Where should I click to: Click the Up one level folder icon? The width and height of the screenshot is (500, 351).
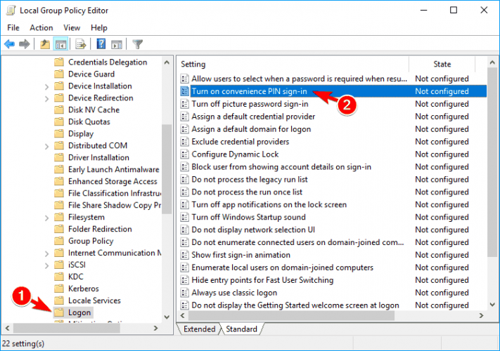(45, 44)
